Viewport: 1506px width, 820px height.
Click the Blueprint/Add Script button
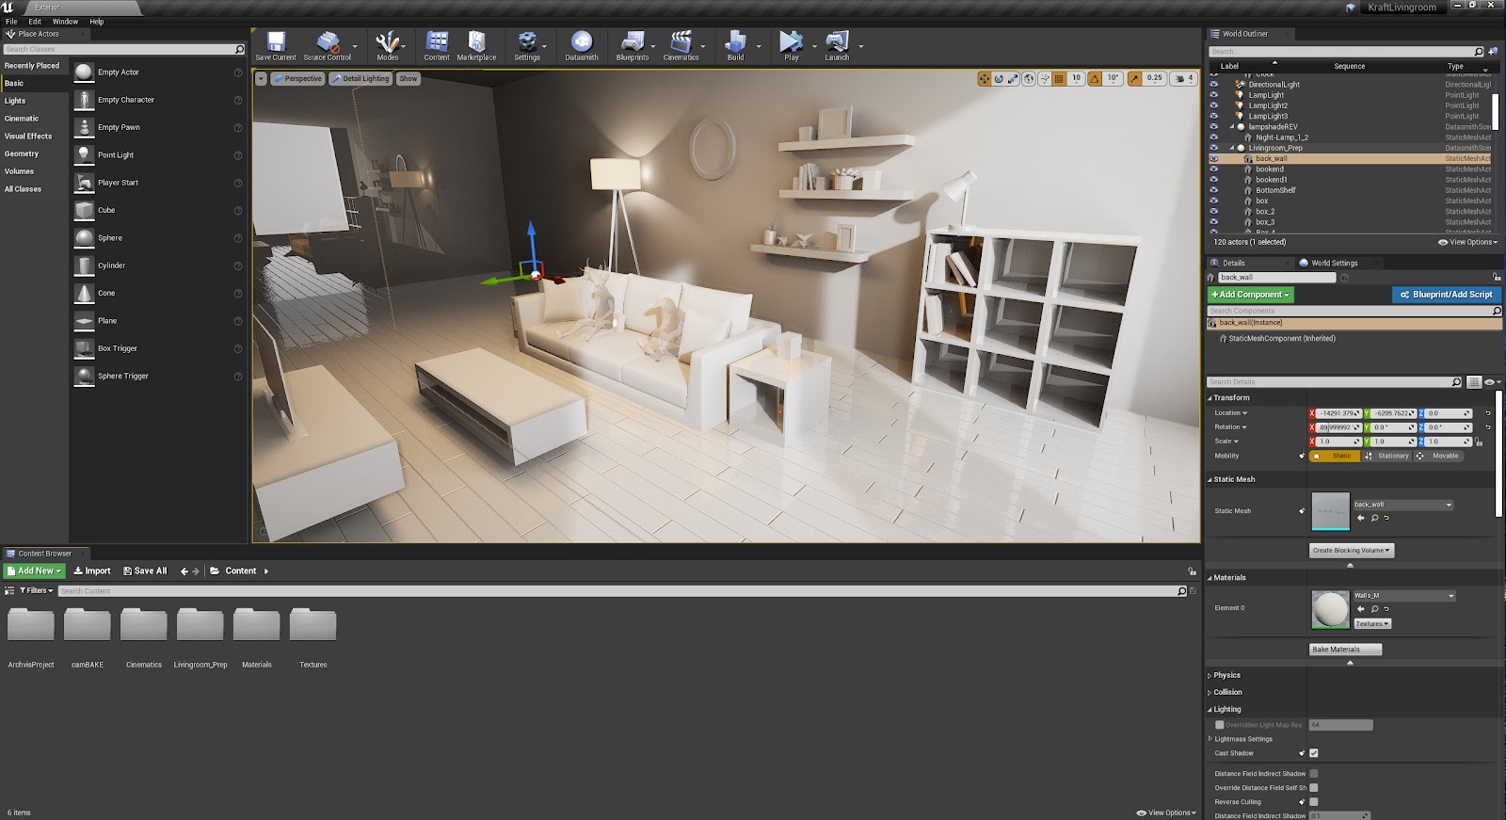pos(1446,295)
